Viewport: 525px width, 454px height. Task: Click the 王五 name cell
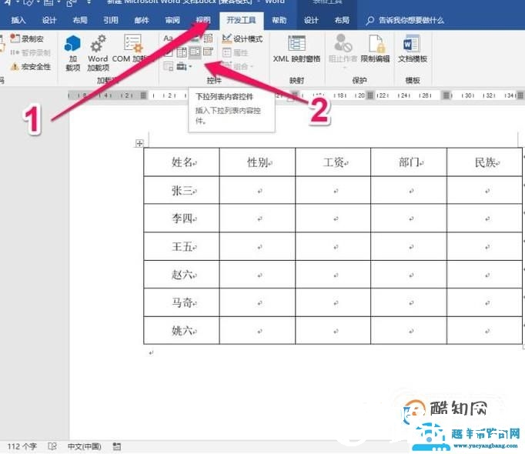click(x=182, y=246)
